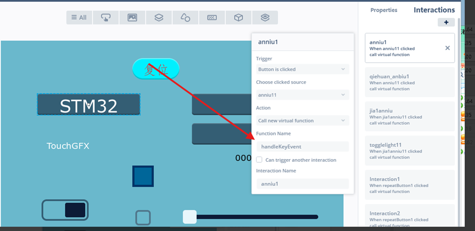Click the cyan 复位 button on canvas
The height and width of the screenshot is (231, 475).
(156, 69)
